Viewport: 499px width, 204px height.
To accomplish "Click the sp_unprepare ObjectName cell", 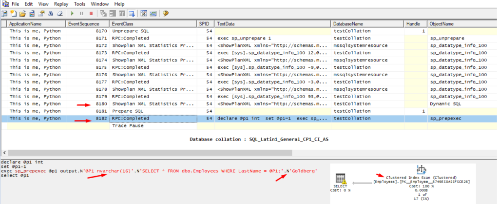I will (462, 38).
